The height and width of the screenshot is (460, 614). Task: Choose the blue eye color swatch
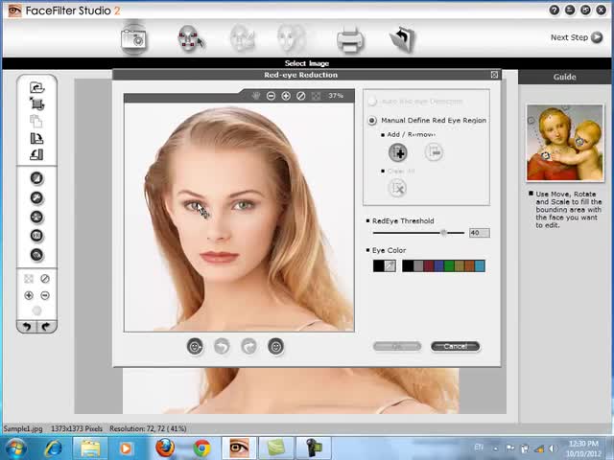tap(438, 266)
